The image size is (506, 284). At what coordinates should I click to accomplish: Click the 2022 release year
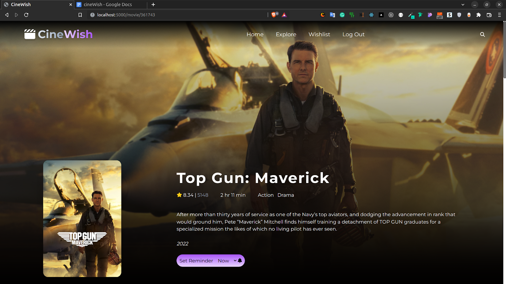[182, 244]
